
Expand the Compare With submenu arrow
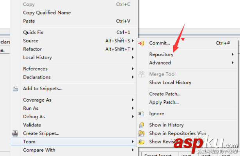click(x=133, y=150)
